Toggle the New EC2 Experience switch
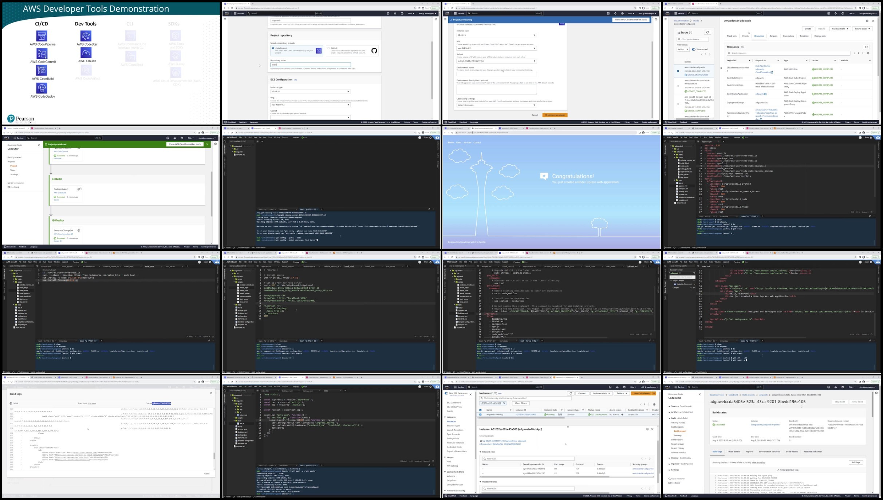 [446, 394]
